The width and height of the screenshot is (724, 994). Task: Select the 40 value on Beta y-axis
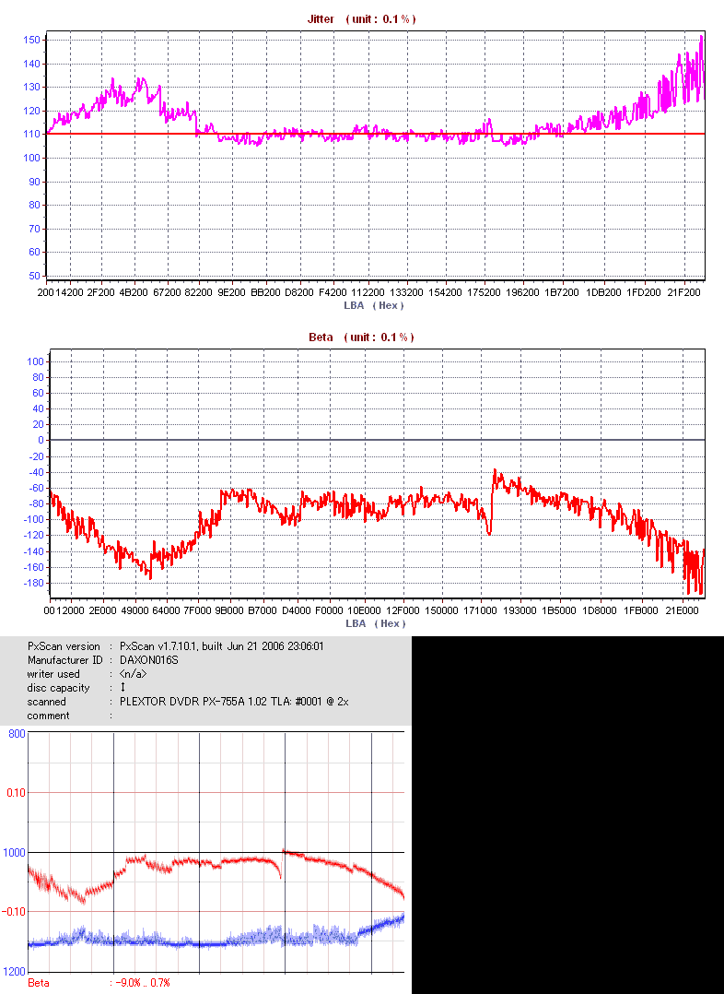pyautogui.click(x=38, y=408)
